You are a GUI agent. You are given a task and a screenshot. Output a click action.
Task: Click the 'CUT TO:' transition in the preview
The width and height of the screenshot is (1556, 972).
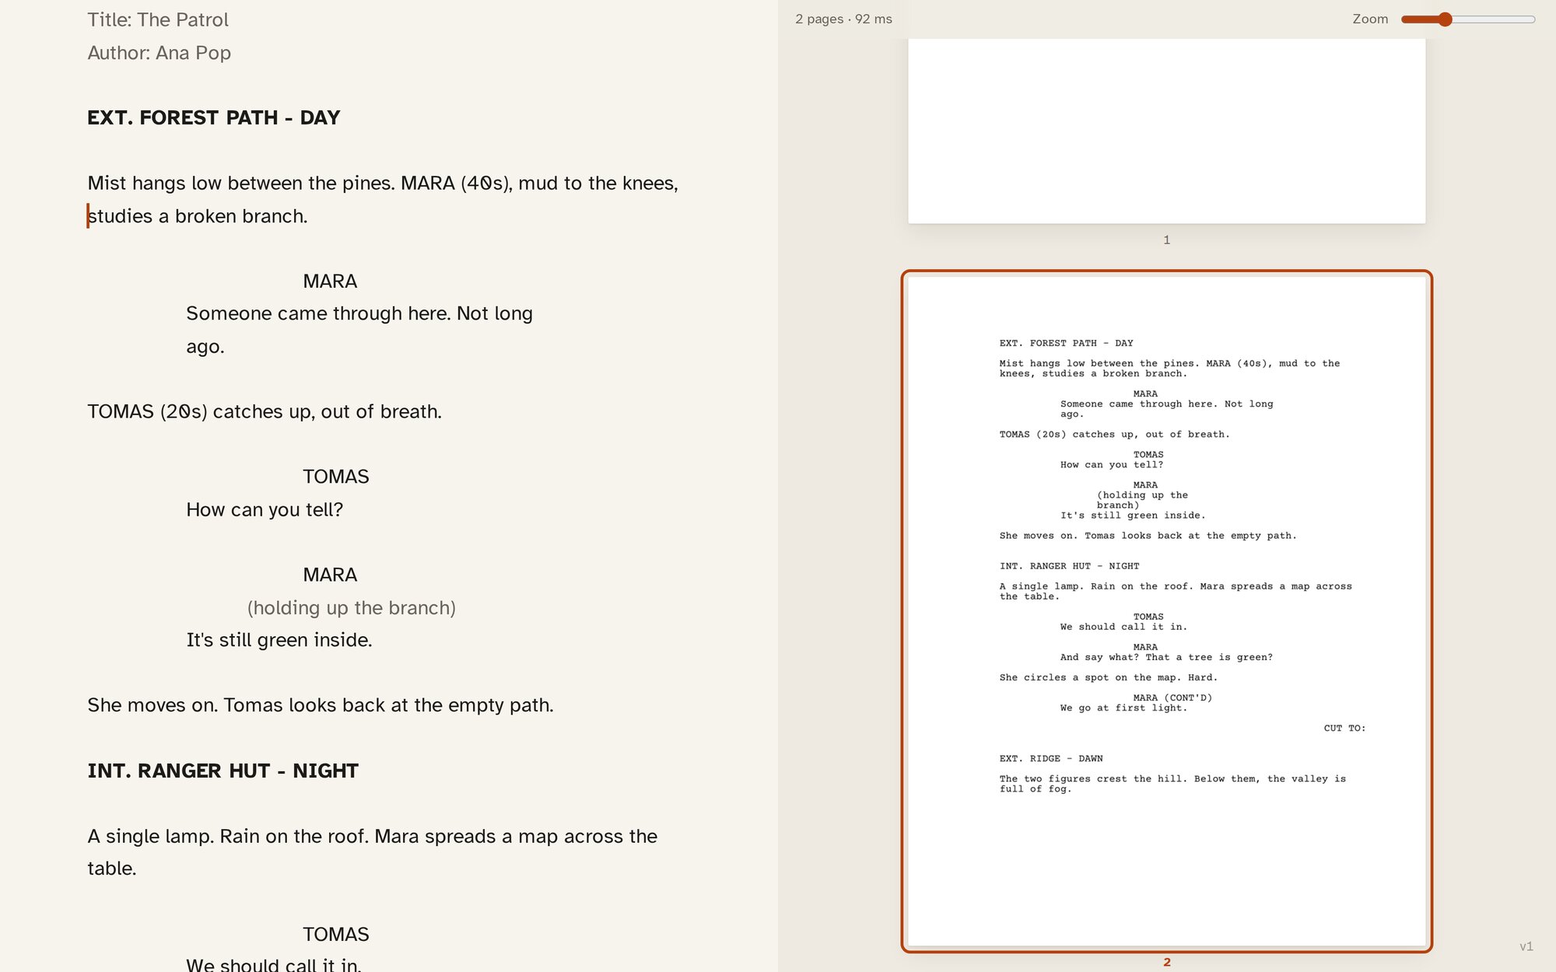(x=1344, y=728)
